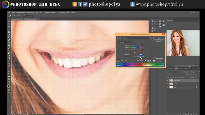
Task: Toggle layer filtering switch in Layers panel
Action: [x=199, y=72]
